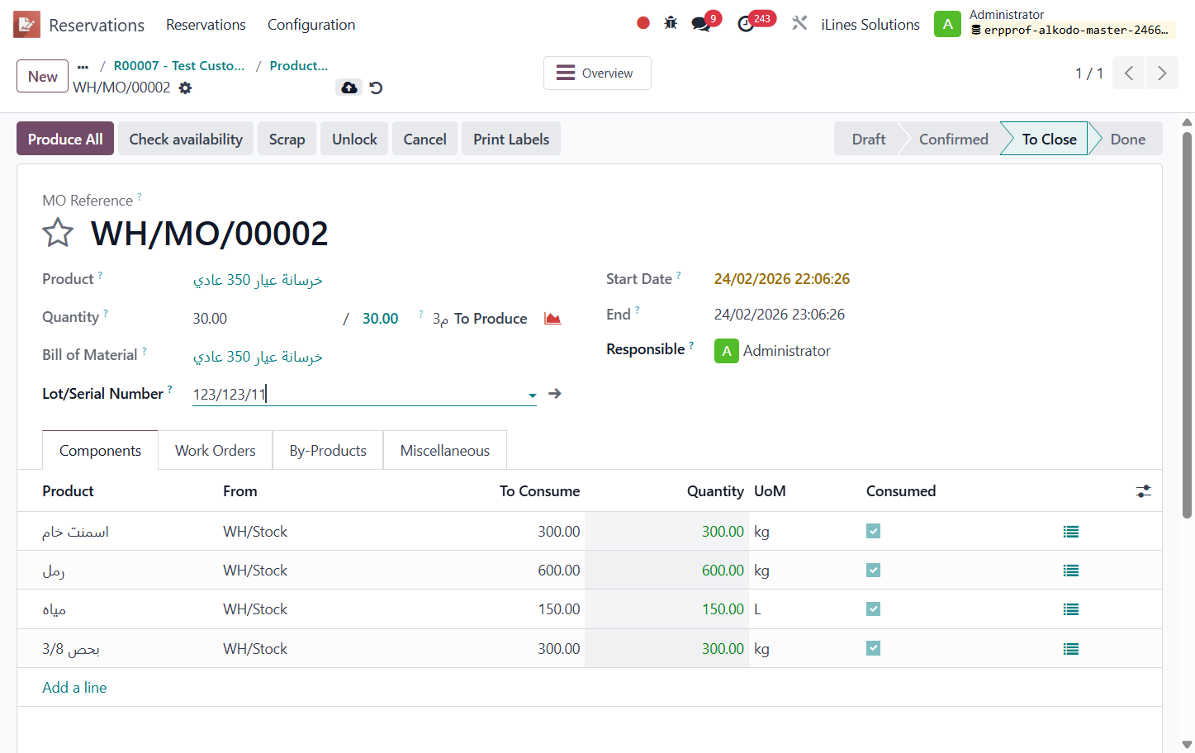Uncheck Consumed for بحص 3/8
This screenshot has height=753, width=1195.
pos(873,648)
